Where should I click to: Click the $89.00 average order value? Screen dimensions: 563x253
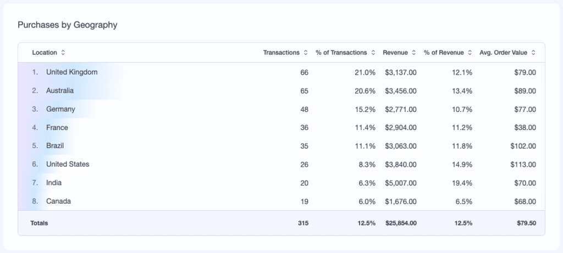click(525, 91)
